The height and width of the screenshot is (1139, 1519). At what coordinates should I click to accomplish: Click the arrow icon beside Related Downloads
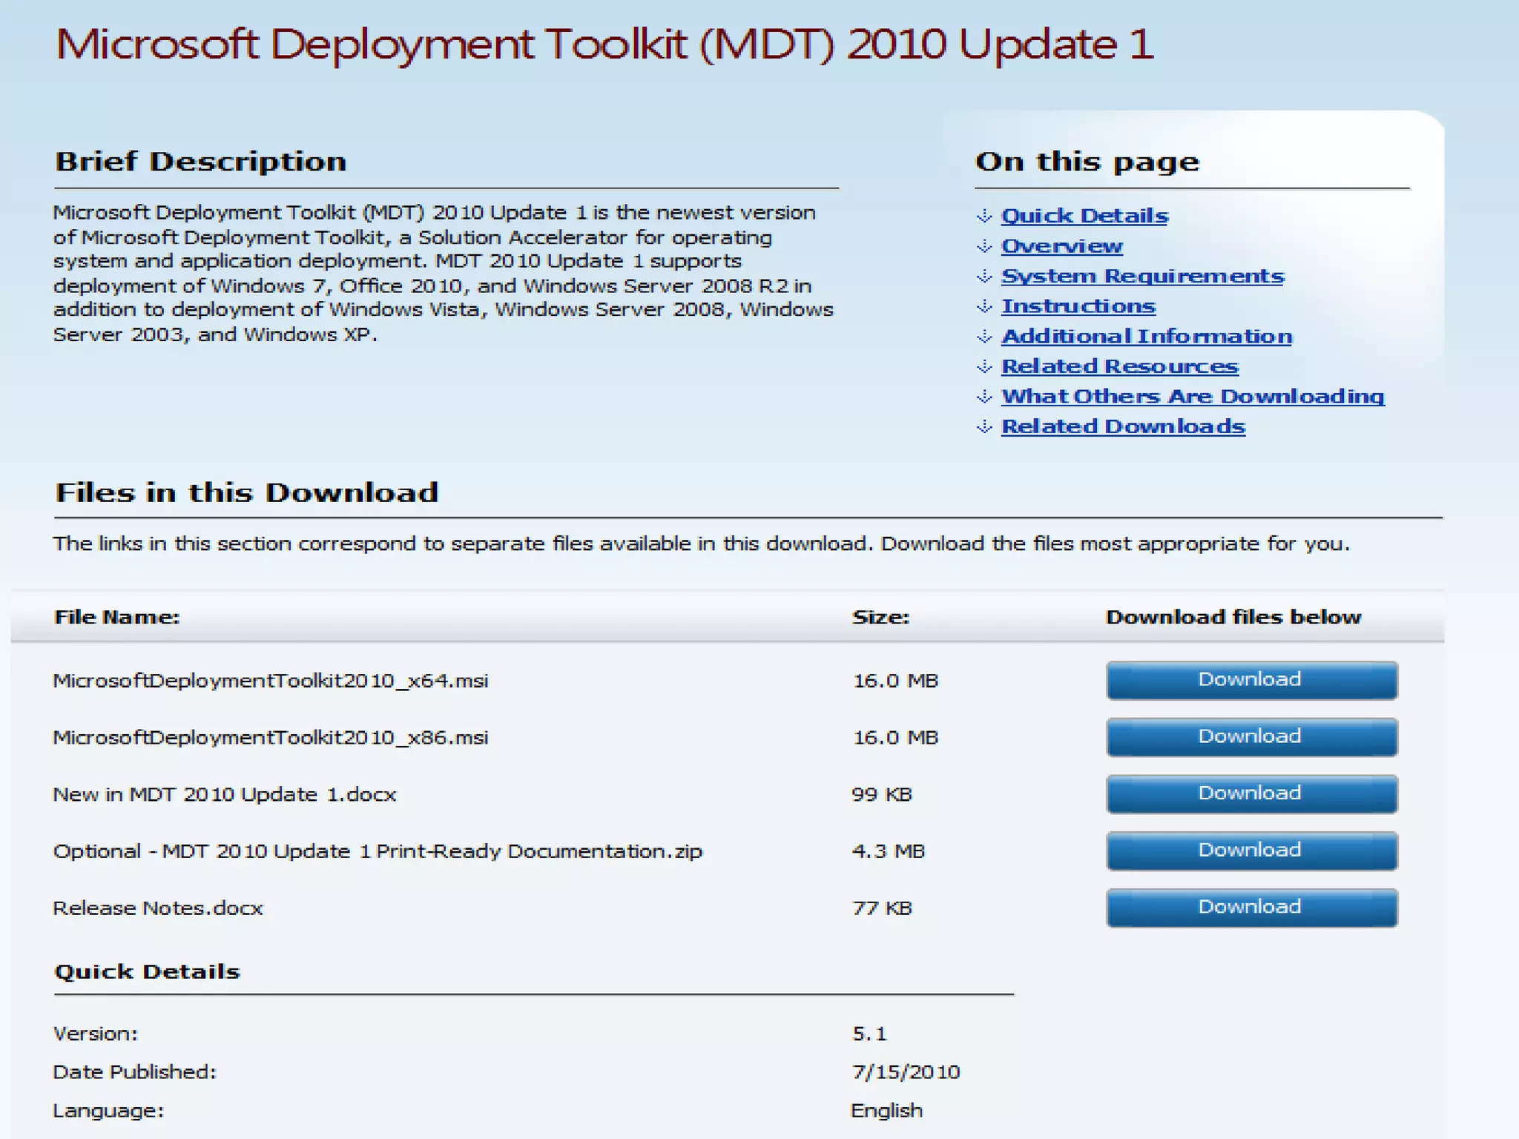tap(984, 427)
